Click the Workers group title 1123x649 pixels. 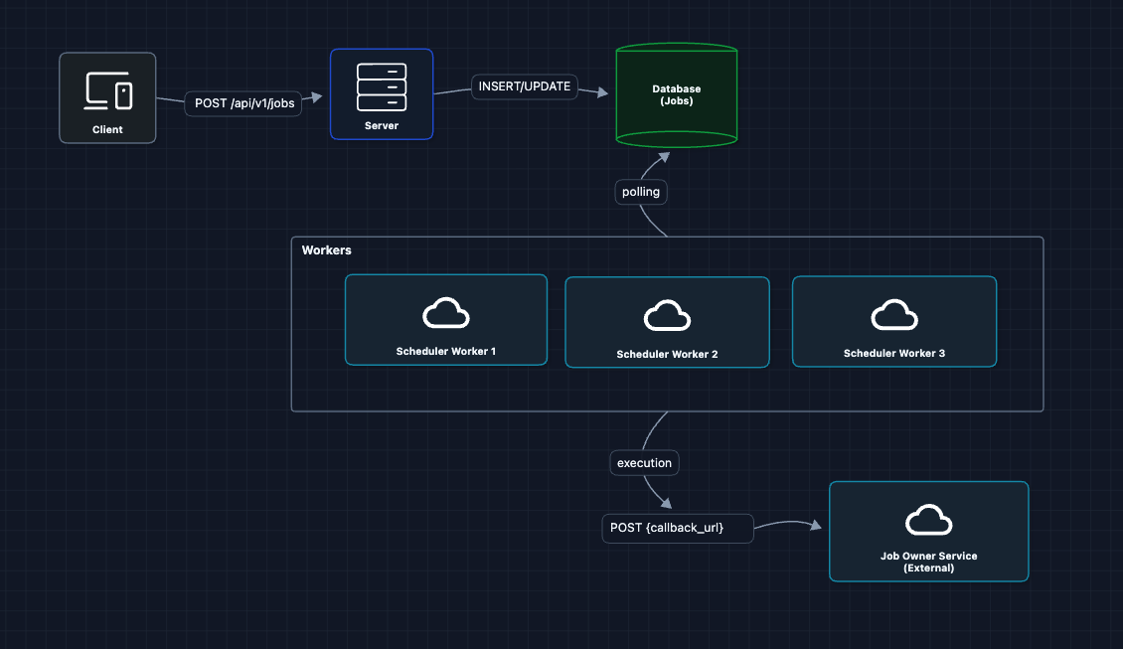[x=327, y=250]
